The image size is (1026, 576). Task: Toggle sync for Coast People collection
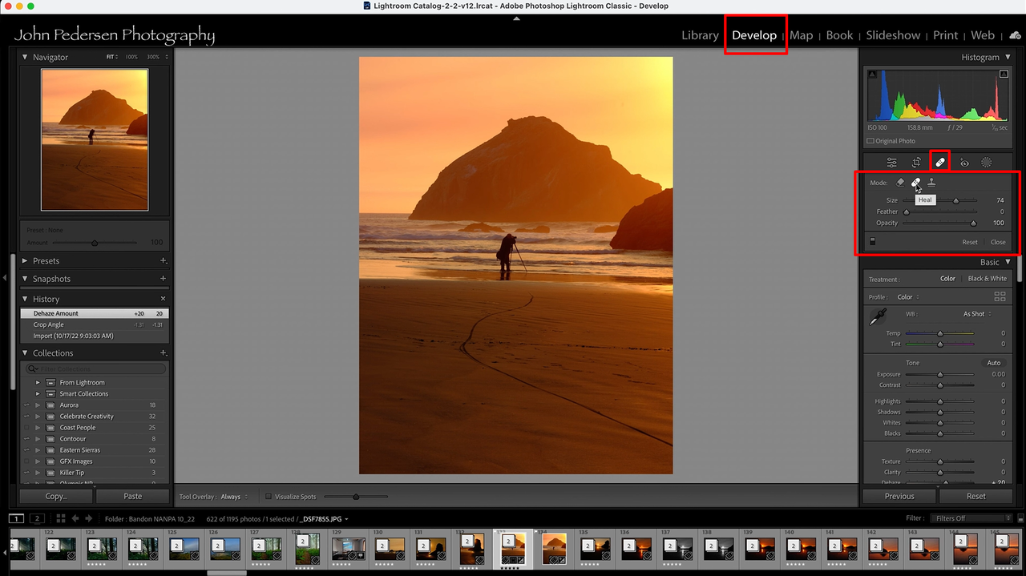pyautogui.click(x=26, y=428)
